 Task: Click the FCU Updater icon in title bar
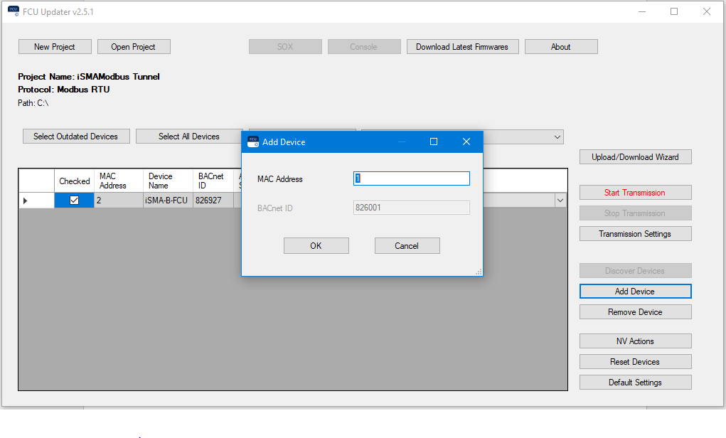[14, 11]
